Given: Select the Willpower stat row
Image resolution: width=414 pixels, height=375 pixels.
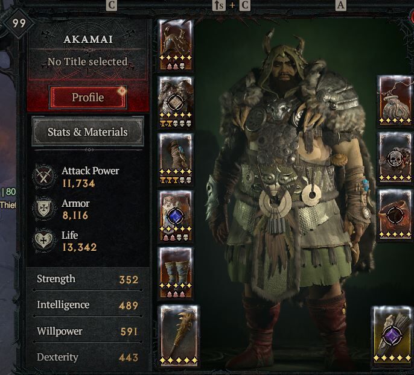Looking at the screenshot, I should pyautogui.click(x=88, y=331).
